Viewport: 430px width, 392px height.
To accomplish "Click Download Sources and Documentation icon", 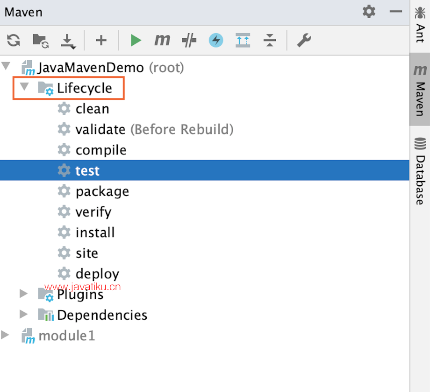I will coord(68,42).
